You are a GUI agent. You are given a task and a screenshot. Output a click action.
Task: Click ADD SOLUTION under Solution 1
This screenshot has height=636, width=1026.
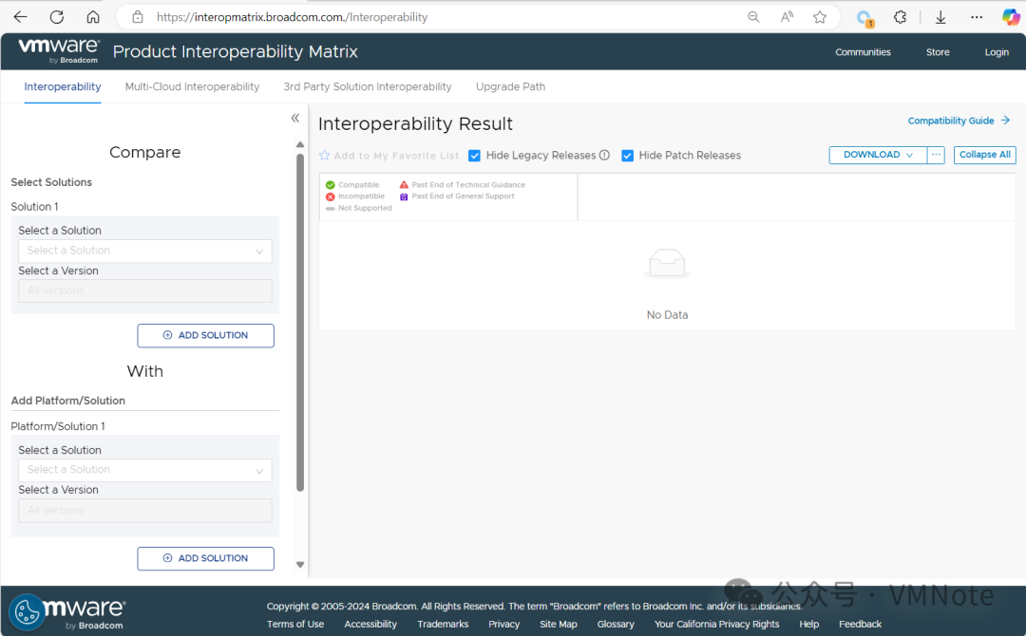coord(205,335)
